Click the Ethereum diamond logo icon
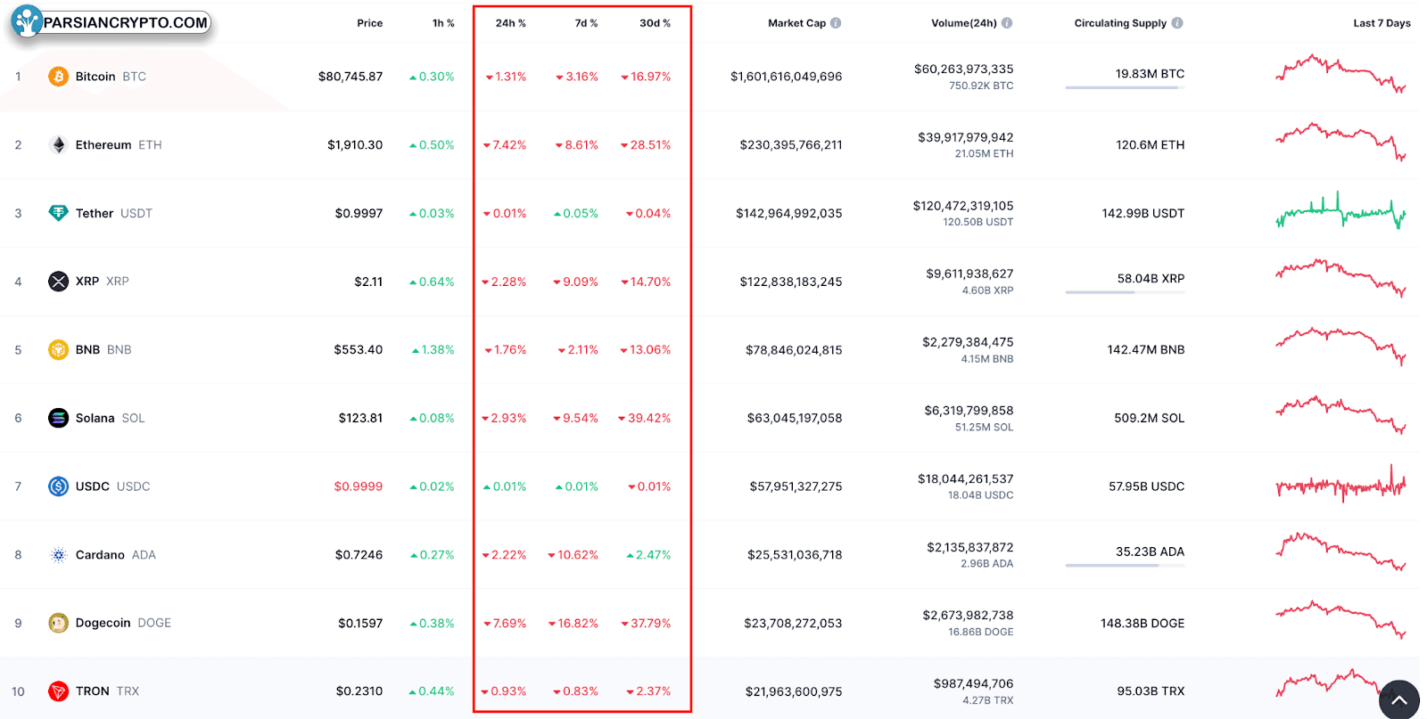The image size is (1427, 719). [x=58, y=144]
